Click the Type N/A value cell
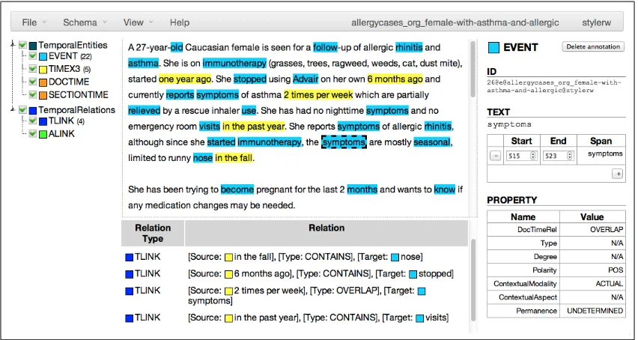Viewport: 638px width, 340px height. coord(592,243)
